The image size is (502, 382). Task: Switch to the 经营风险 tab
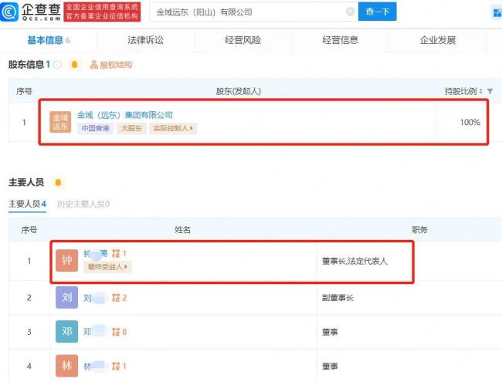click(x=243, y=40)
